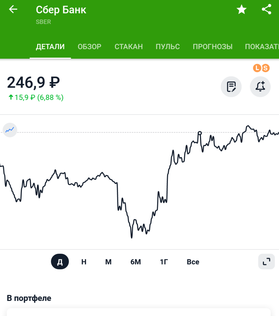Switch to the СТАКАН tab
Viewport: 279px width, 316px height.
coord(129,47)
